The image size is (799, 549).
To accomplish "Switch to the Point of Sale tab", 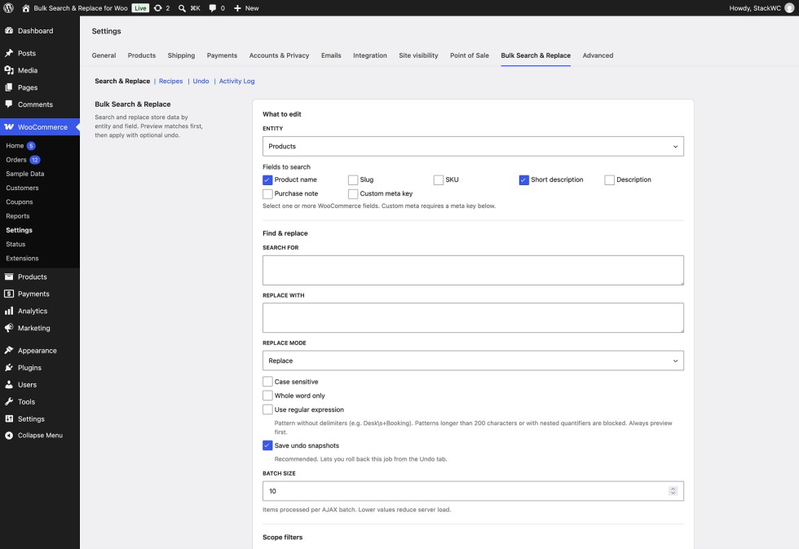I will [x=470, y=55].
